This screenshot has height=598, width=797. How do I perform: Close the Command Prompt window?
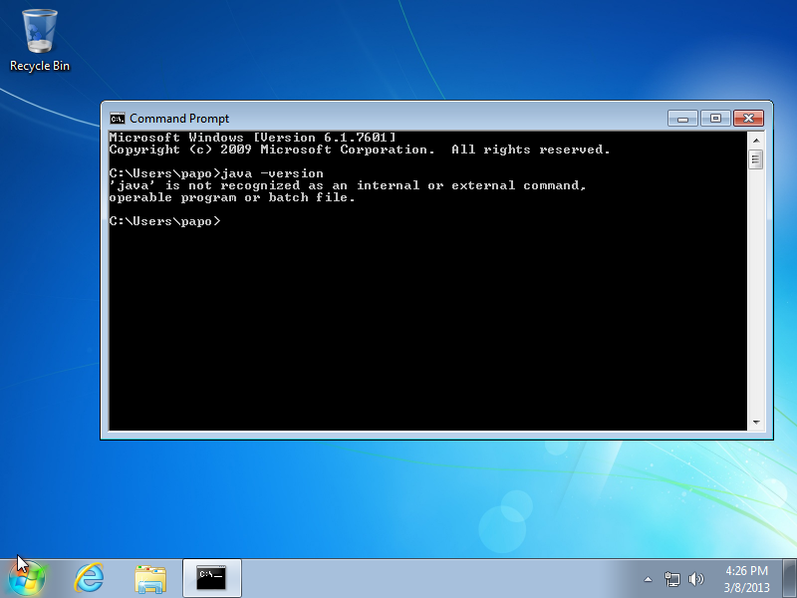click(x=748, y=119)
